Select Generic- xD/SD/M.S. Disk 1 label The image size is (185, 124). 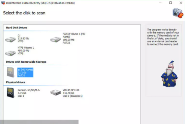pyautogui.click(x=29, y=93)
